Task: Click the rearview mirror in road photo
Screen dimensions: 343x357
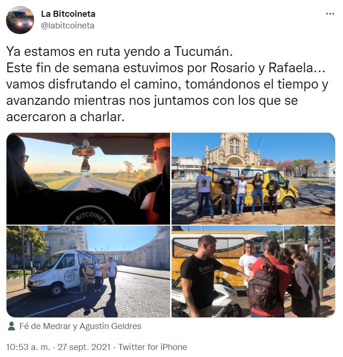Action: pos(83,152)
